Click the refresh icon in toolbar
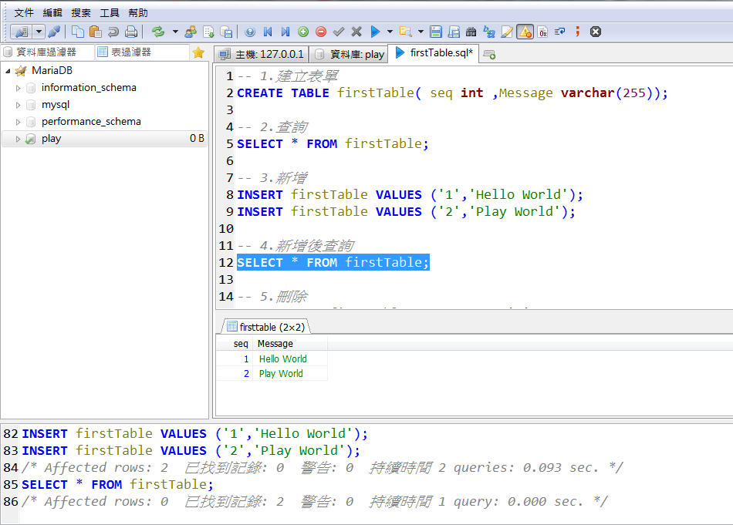 158,32
